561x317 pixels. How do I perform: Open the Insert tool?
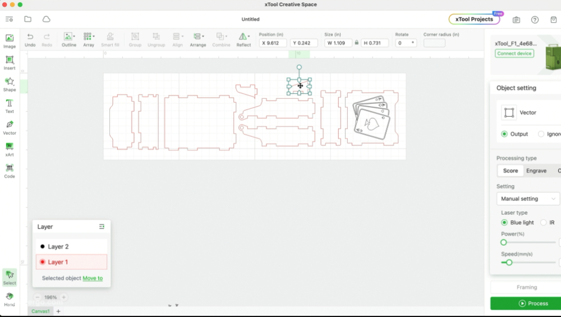click(10, 62)
